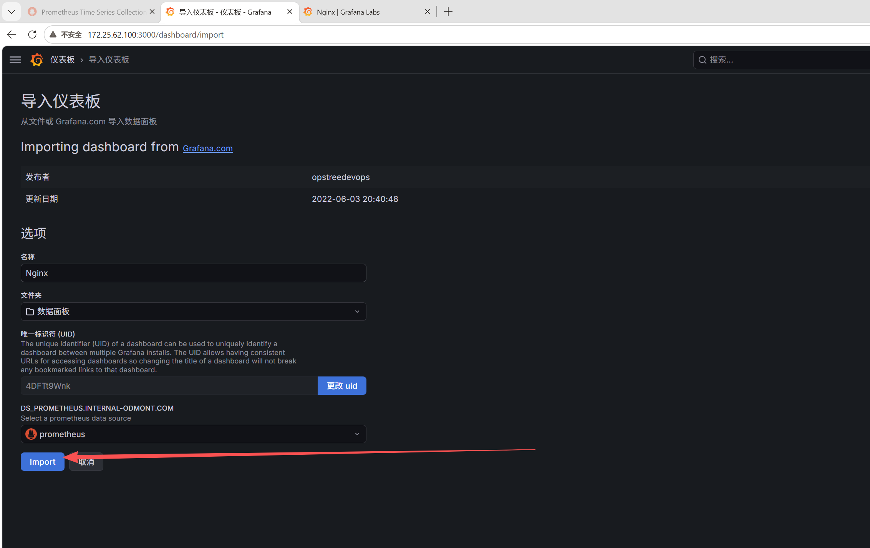Open the Grafana.com link
Viewport: 870px width, 548px height.
(208, 148)
